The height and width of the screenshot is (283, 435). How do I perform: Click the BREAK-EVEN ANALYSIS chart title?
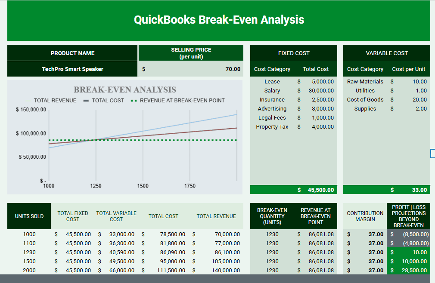[125, 90]
